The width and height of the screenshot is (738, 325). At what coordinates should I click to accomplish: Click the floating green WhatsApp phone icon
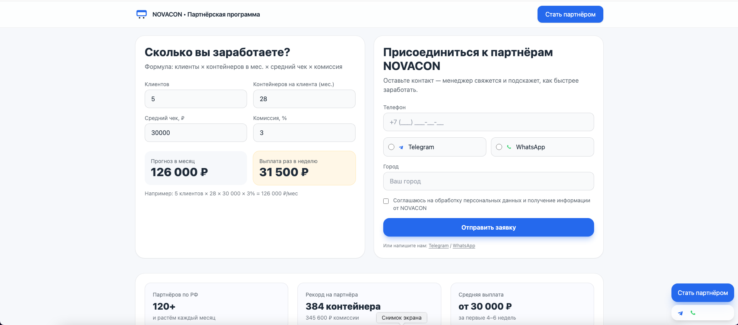click(693, 313)
